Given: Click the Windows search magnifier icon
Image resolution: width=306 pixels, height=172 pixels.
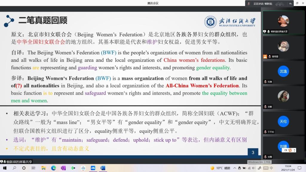Looking at the screenshot, I should pos(14,168).
